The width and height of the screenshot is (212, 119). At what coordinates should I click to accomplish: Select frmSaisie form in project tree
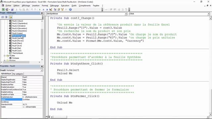pos(16,58)
